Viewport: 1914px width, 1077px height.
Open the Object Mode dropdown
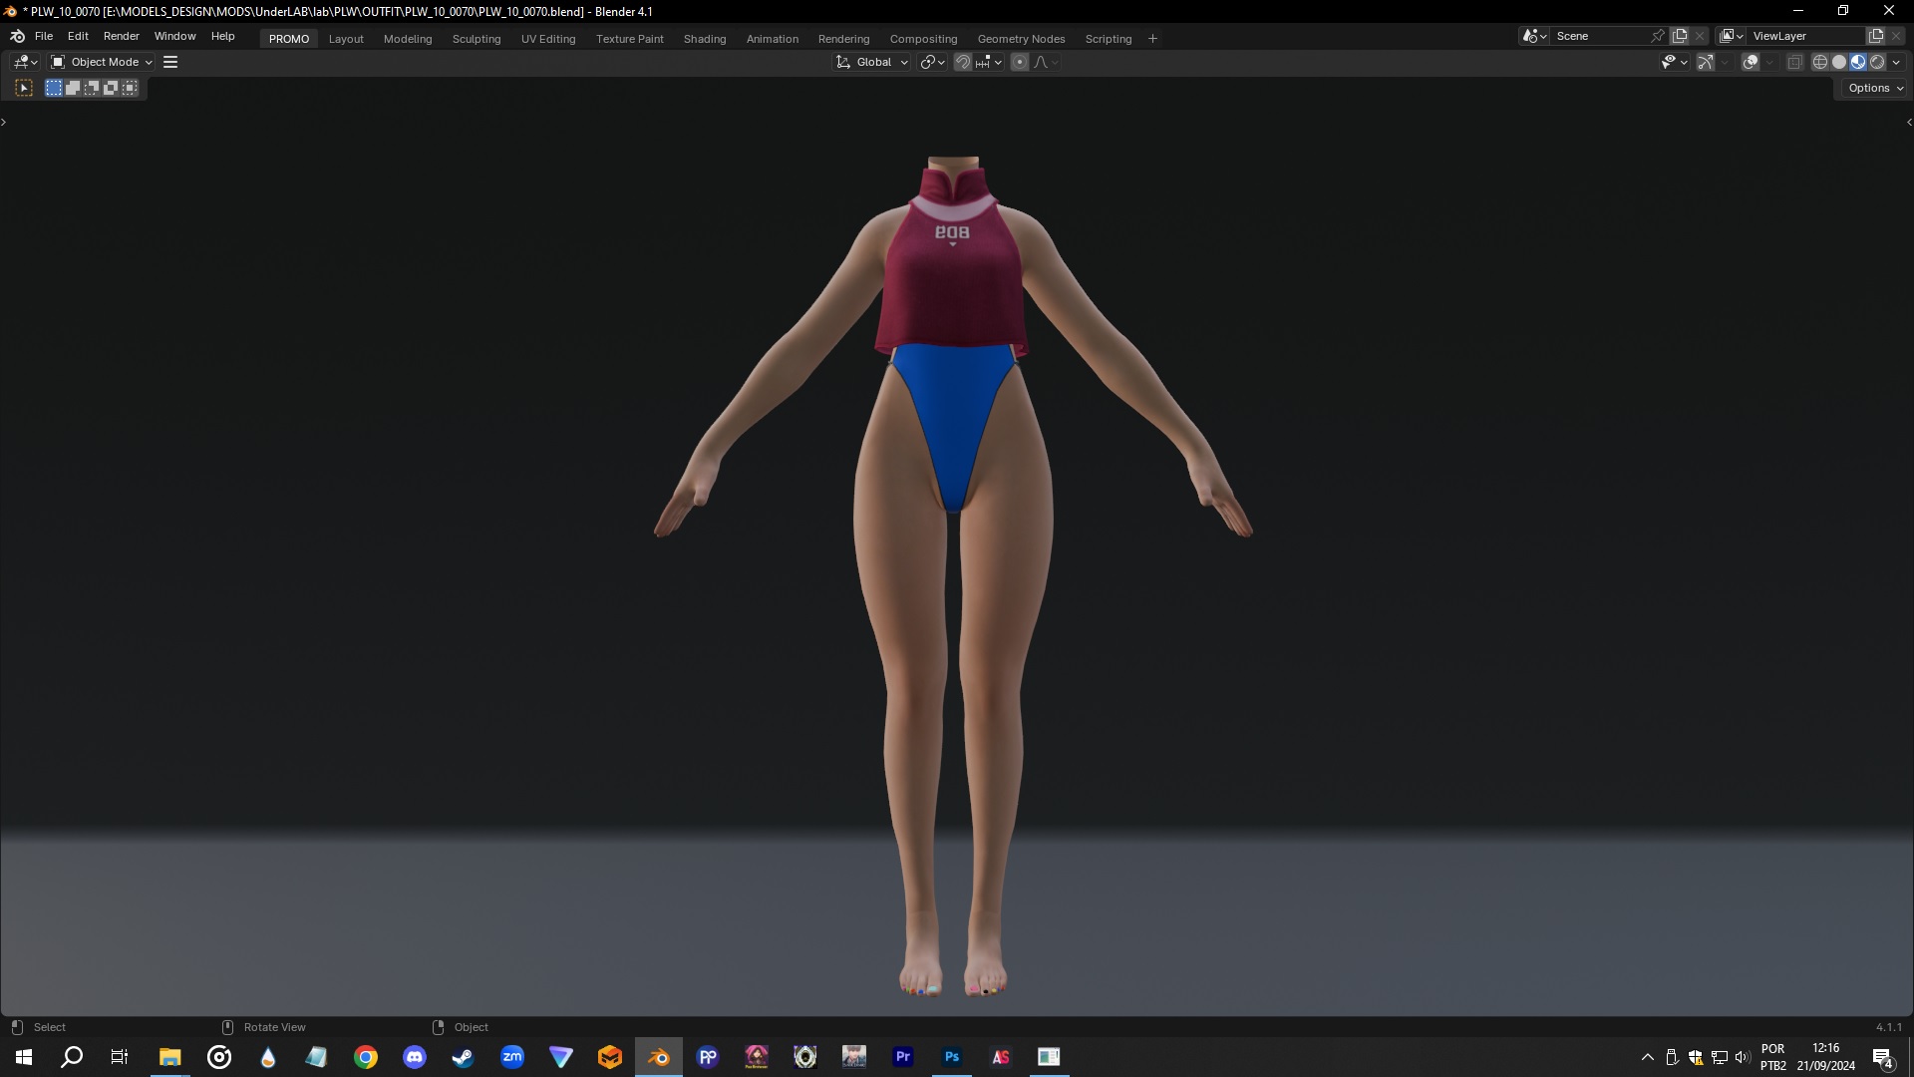pos(102,62)
